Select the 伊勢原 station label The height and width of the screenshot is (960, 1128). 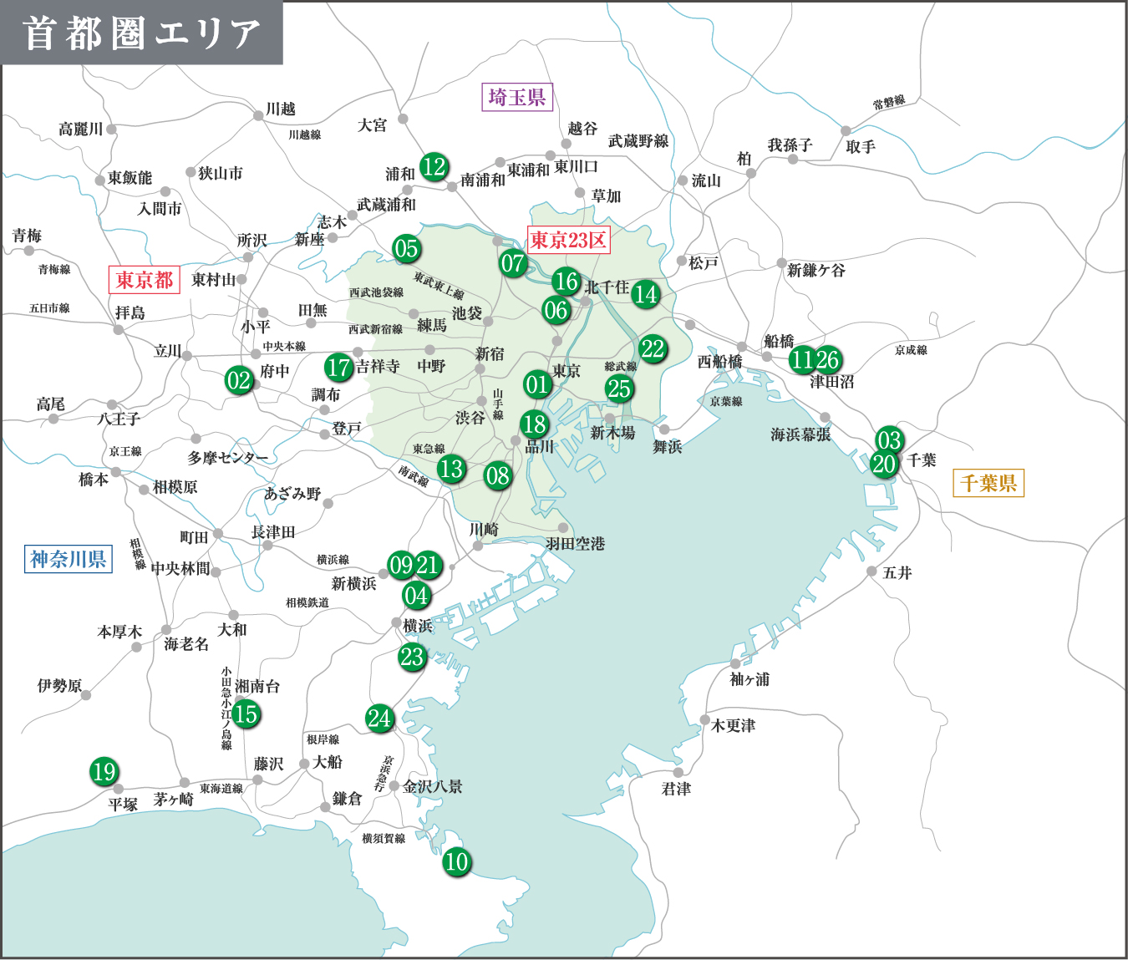(x=60, y=686)
